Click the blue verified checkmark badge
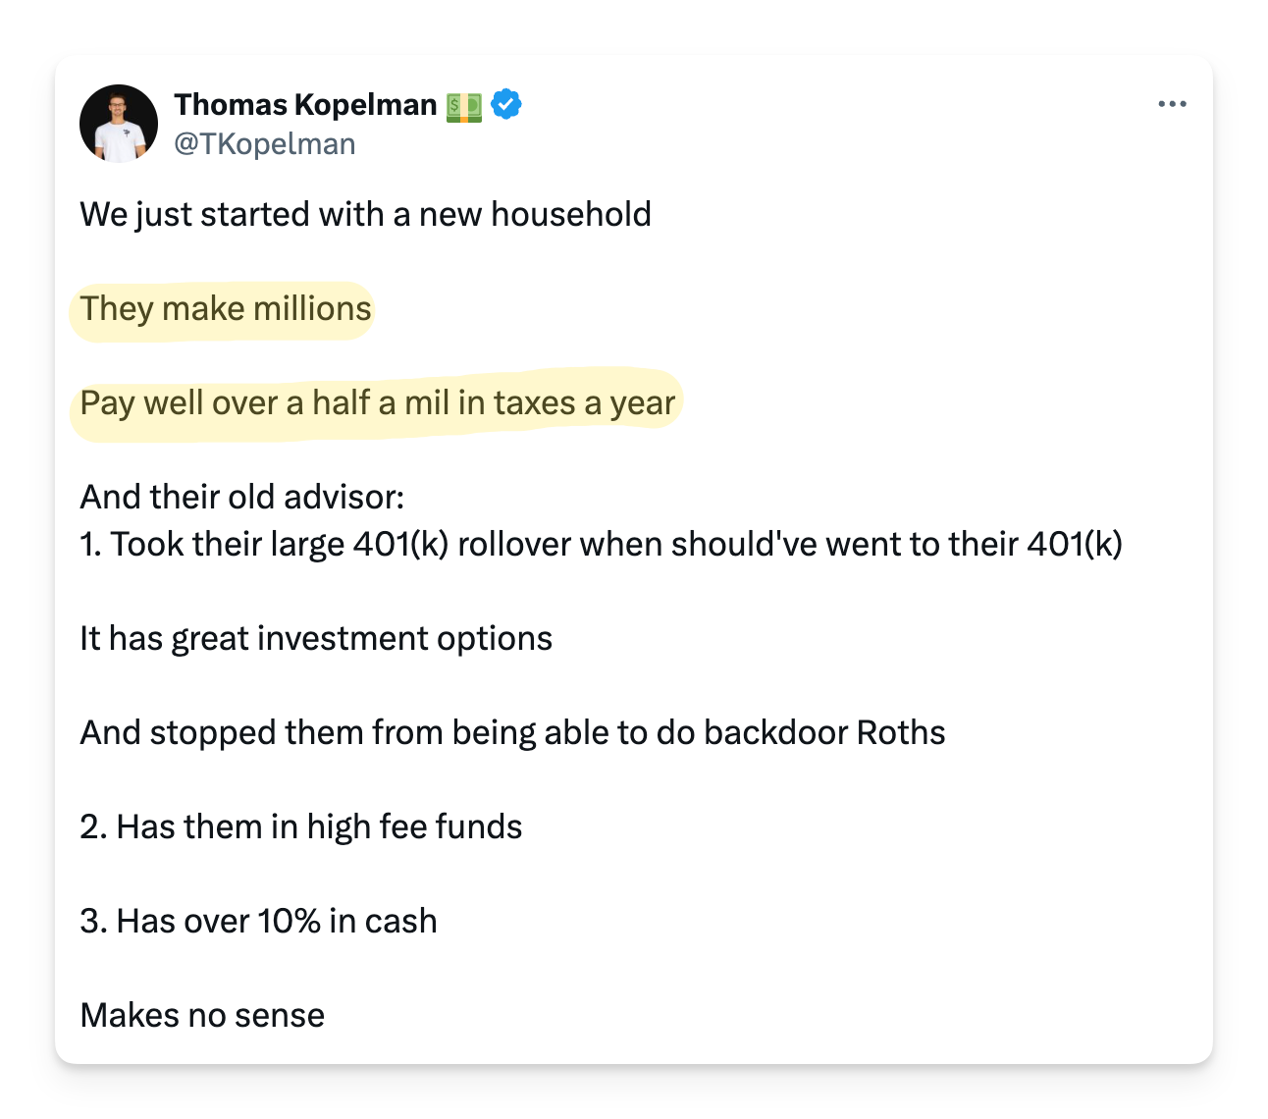Screen dimensions: 1268x1119 [x=506, y=104]
